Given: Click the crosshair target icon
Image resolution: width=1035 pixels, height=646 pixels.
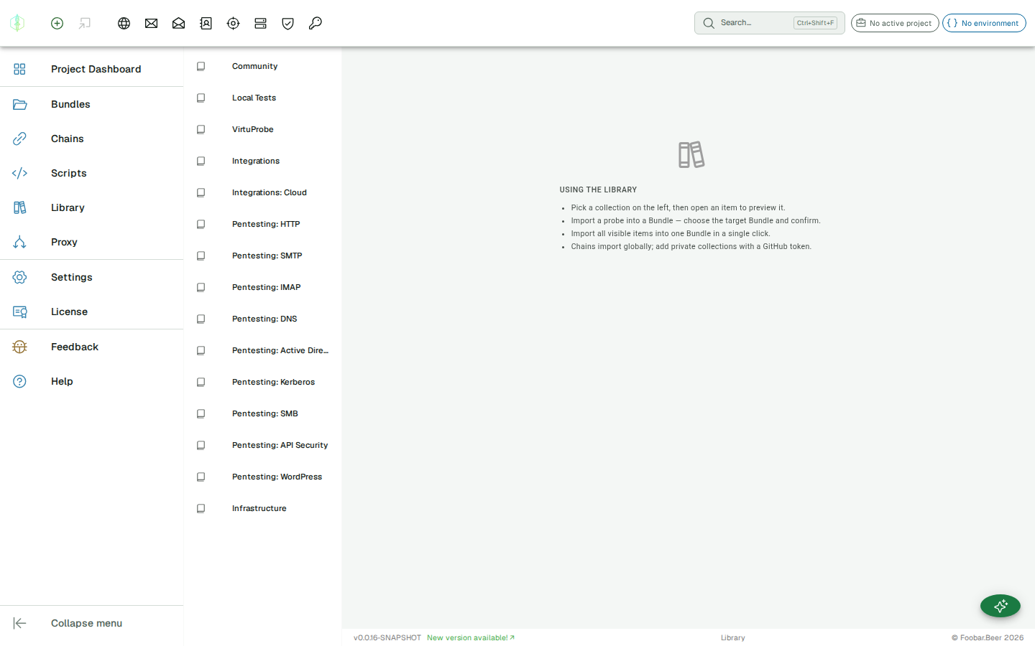Looking at the screenshot, I should [x=234, y=23].
